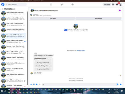Click the View buyer button

(52, 18)
